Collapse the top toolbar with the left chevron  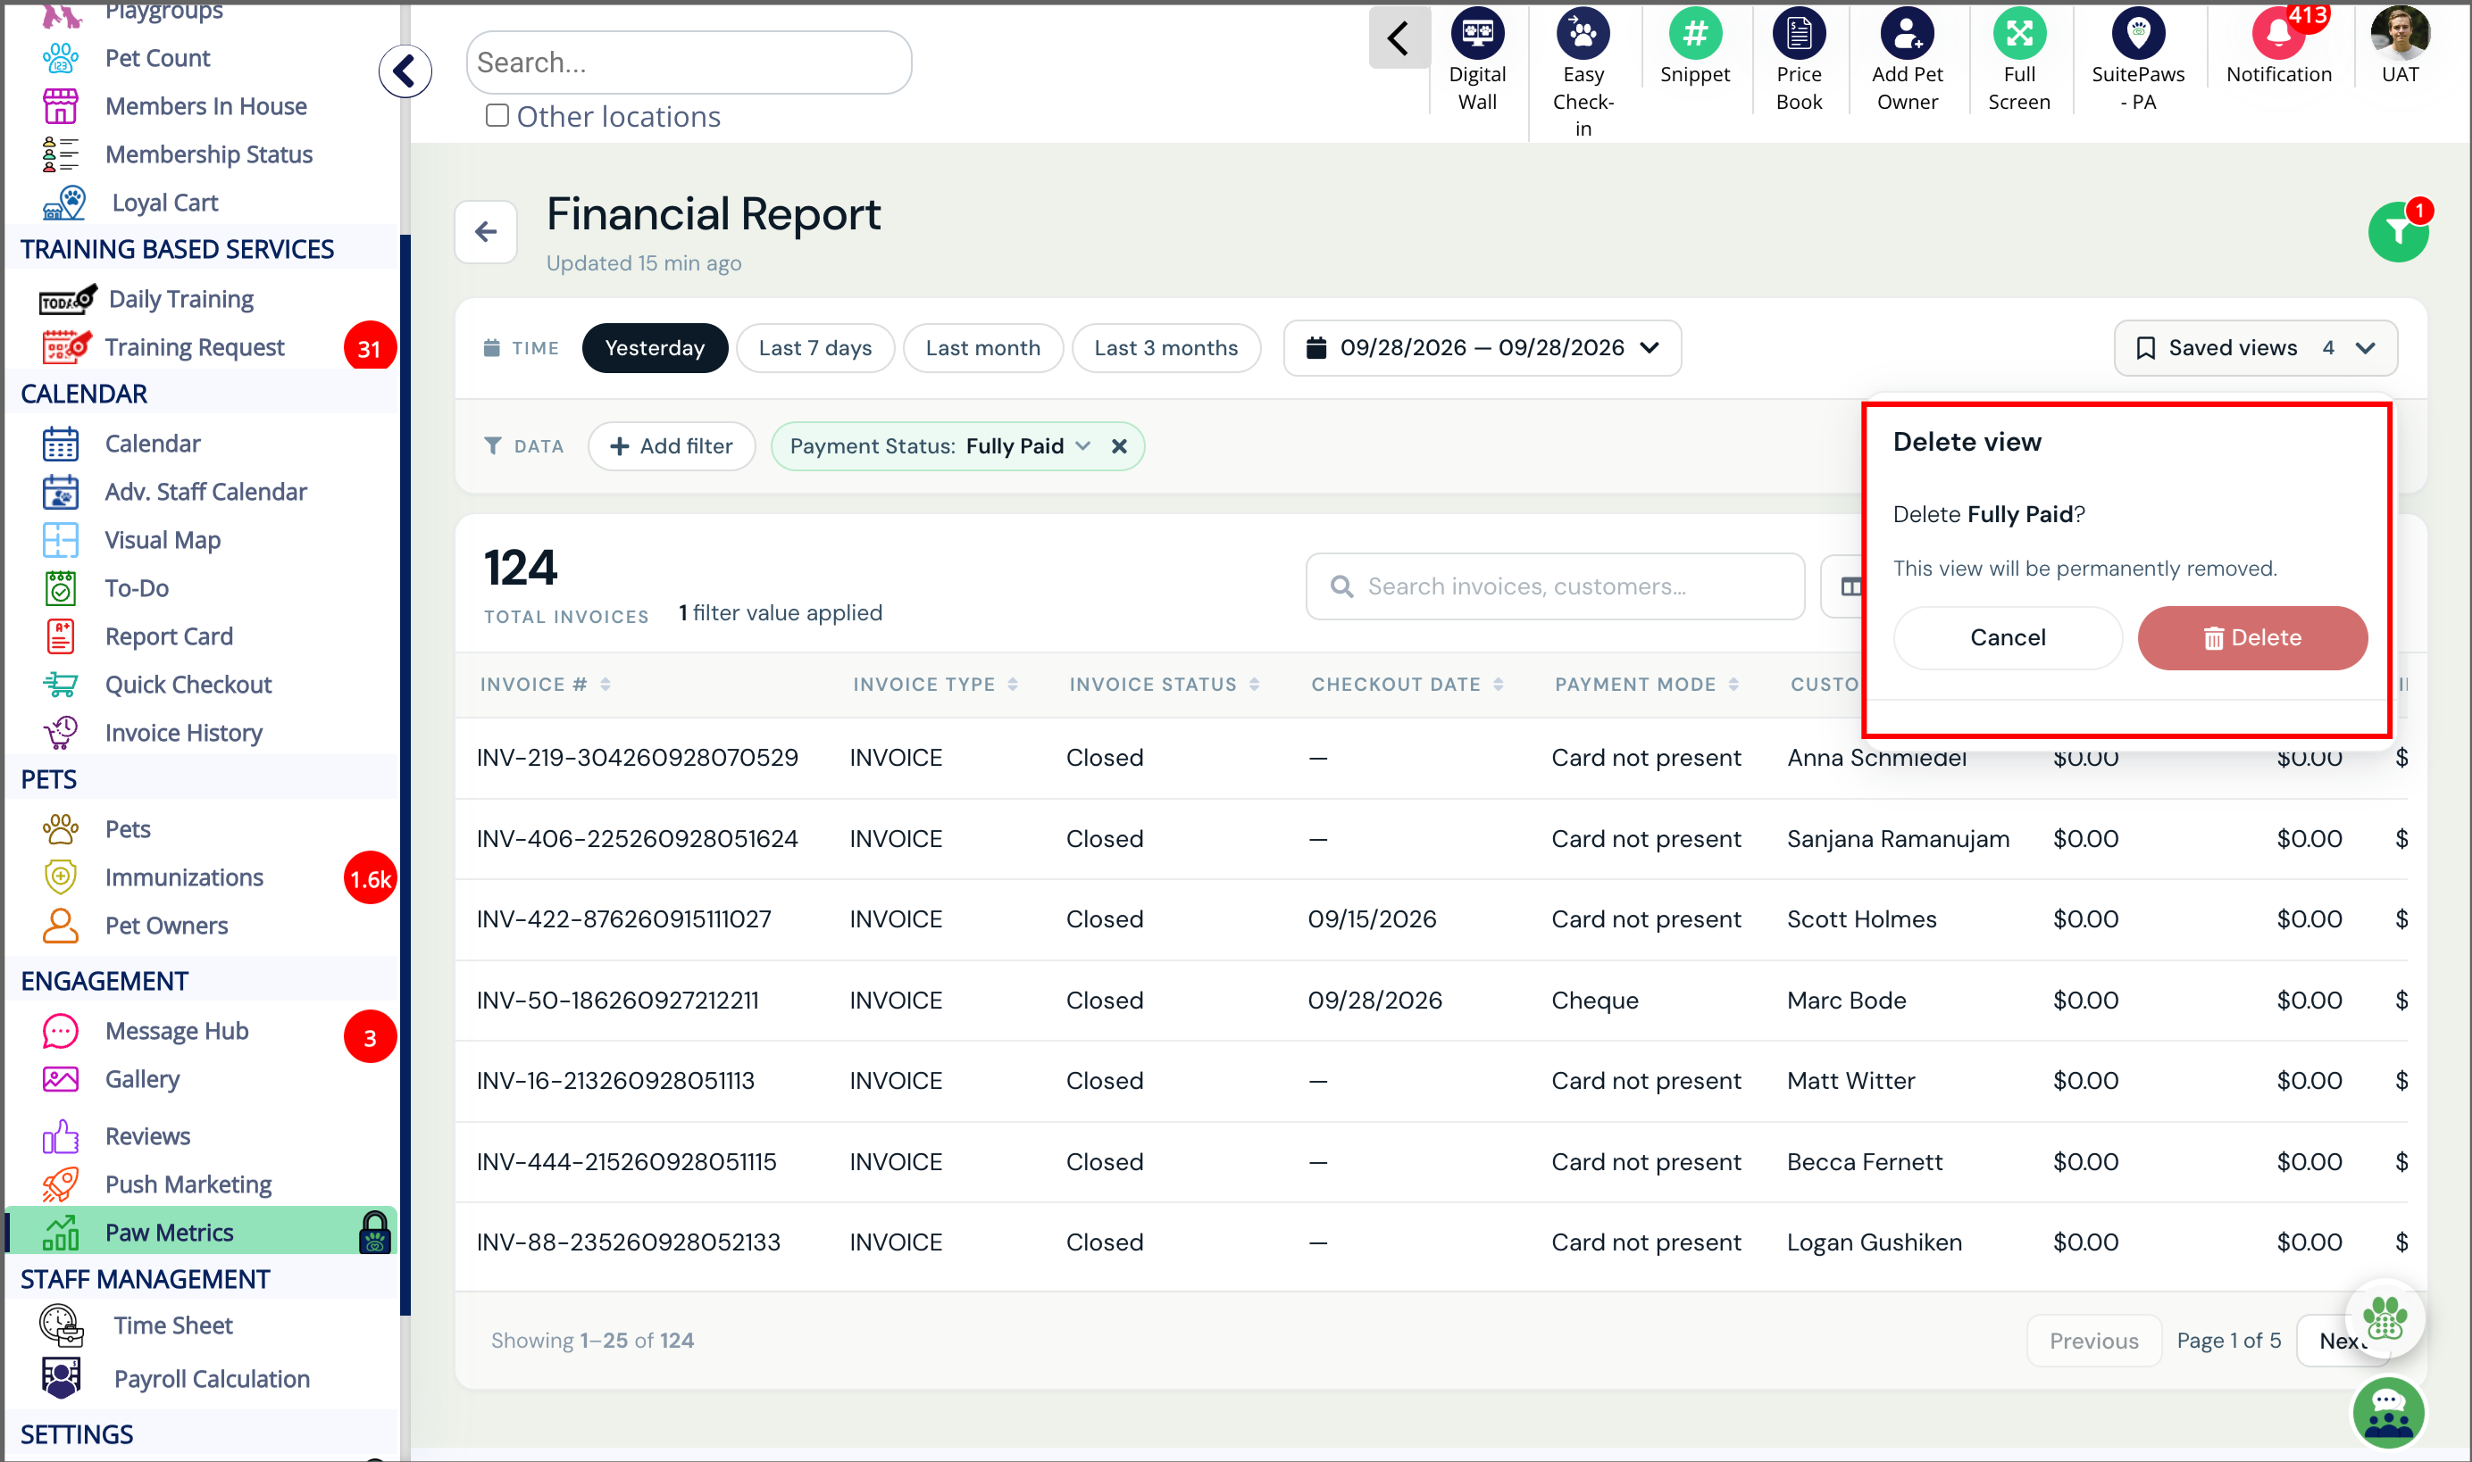click(x=1398, y=38)
